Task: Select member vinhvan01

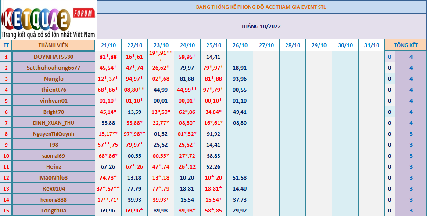Action: (53, 101)
